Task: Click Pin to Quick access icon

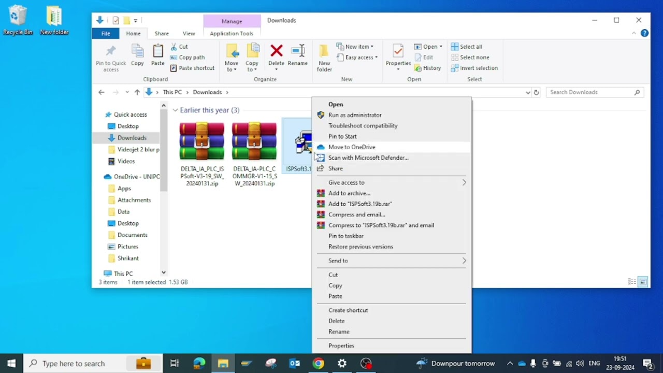Action: tap(111, 57)
